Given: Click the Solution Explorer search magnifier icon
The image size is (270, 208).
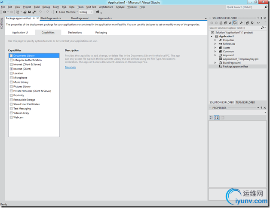Looking at the screenshot, I should (x=262, y=28).
